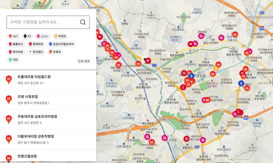Image resolution: width=273 pixels, height=163 pixels.
Task: Select the Hi marker above 동안구 label
Action: 191,44
